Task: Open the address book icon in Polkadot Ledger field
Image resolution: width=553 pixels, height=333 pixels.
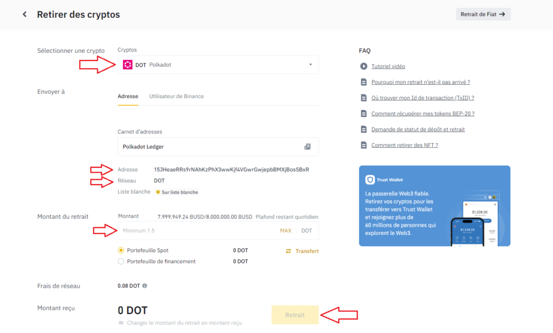Action: tap(308, 146)
